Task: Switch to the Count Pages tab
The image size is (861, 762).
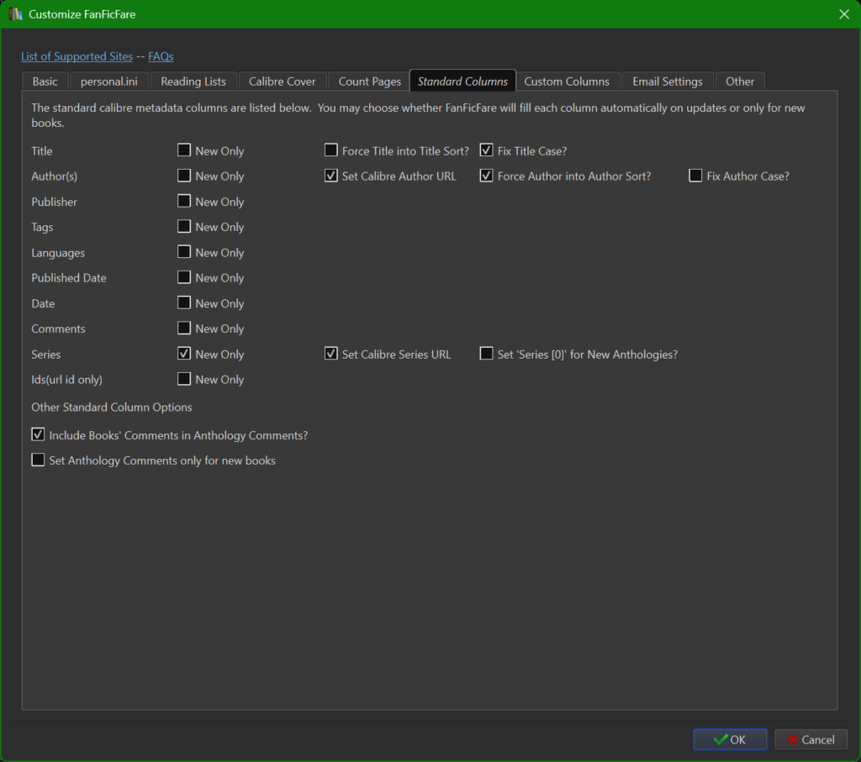Action: (x=368, y=81)
